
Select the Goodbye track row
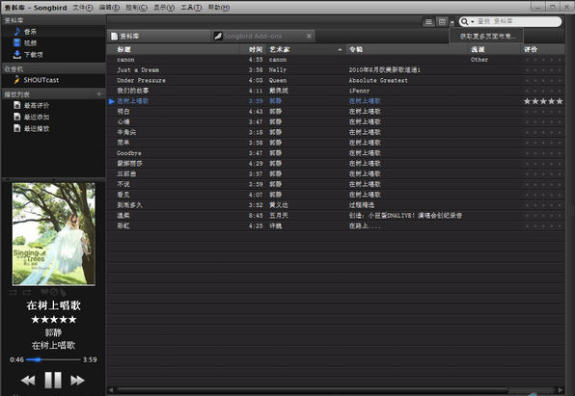(x=335, y=153)
